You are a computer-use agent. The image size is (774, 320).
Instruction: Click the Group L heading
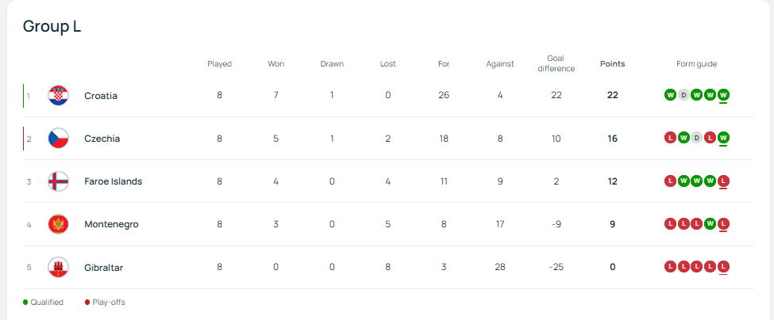52,26
